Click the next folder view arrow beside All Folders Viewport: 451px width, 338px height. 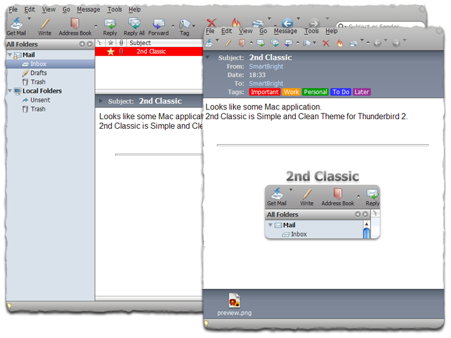point(90,44)
